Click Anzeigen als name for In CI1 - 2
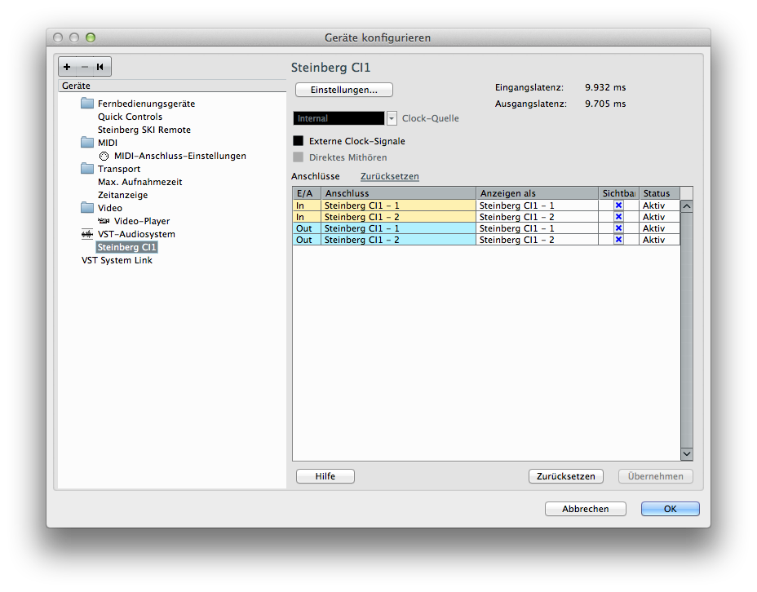 click(538, 217)
